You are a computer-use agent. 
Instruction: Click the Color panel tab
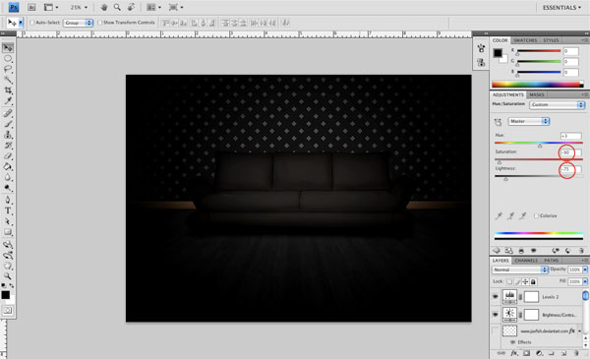tap(501, 40)
